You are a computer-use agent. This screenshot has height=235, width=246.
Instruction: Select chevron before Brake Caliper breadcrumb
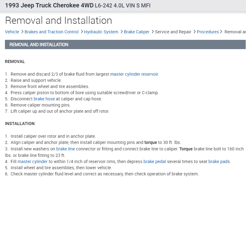tap(121, 32)
